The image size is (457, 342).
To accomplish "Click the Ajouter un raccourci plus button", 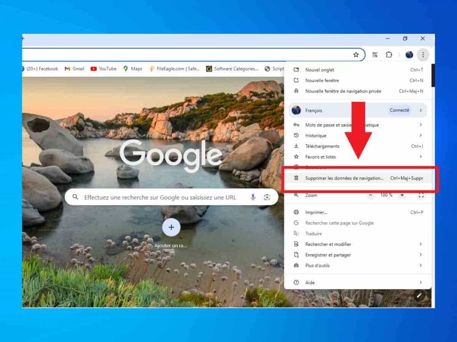I will (171, 228).
